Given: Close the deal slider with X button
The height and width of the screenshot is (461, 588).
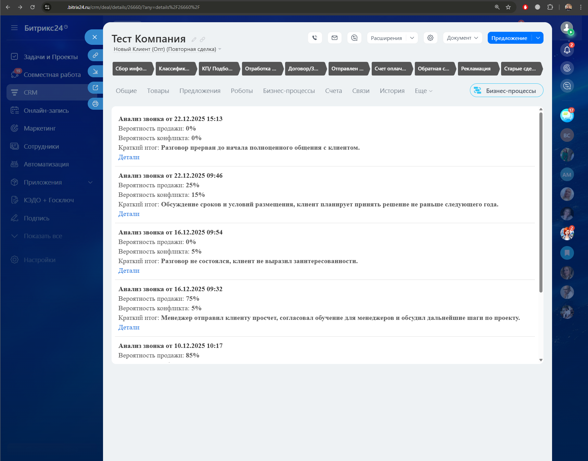Looking at the screenshot, I should (94, 37).
